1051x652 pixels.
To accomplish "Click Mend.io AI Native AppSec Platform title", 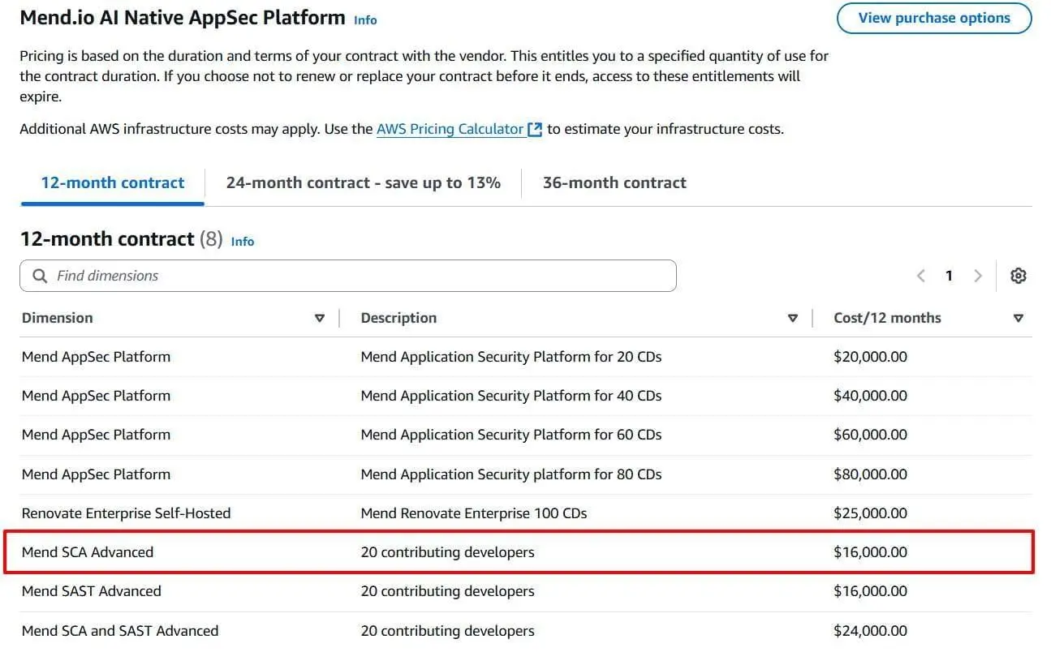I will 183,18.
